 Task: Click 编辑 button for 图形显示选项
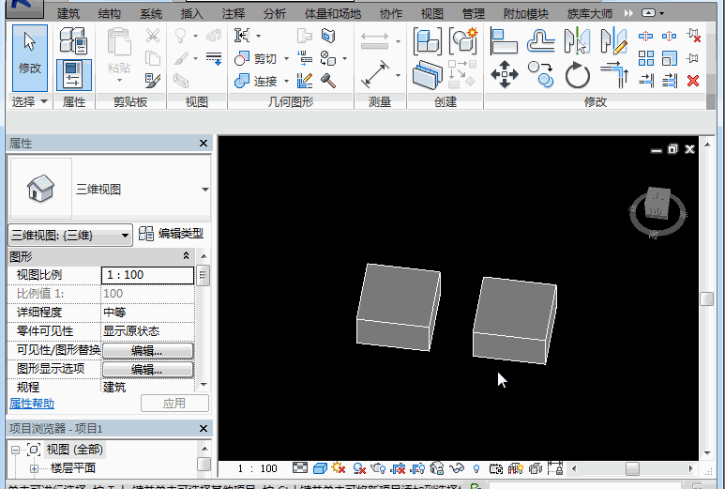coord(147,369)
